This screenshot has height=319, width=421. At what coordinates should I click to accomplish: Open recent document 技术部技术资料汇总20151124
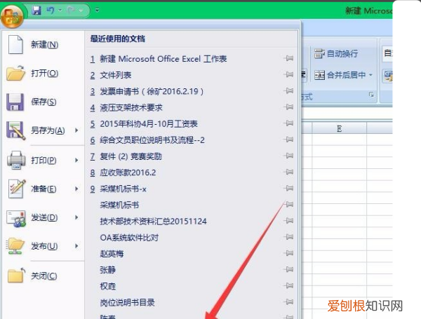[x=153, y=222]
